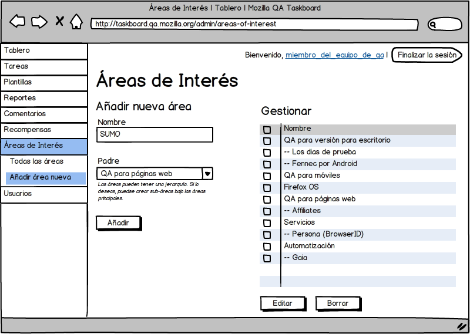Open Tareas in the sidebar
Screen dimensions: 470x334
pos(44,67)
